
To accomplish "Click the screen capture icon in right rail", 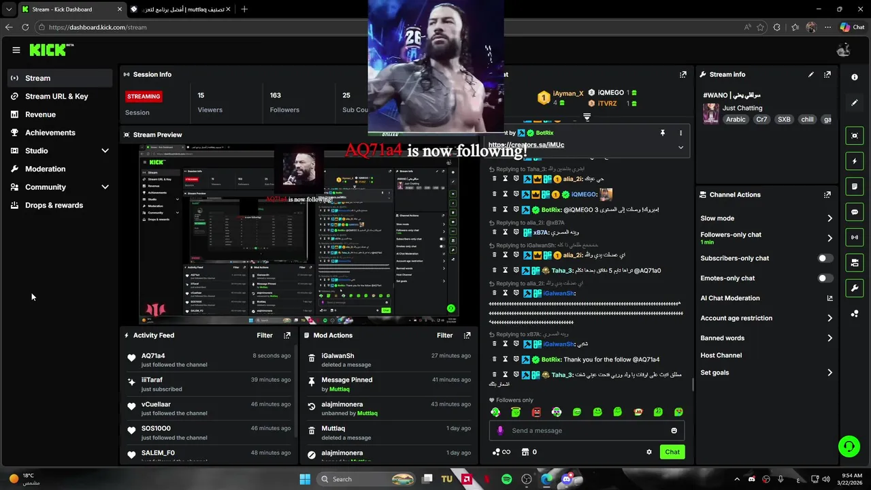I will point(855,136).
